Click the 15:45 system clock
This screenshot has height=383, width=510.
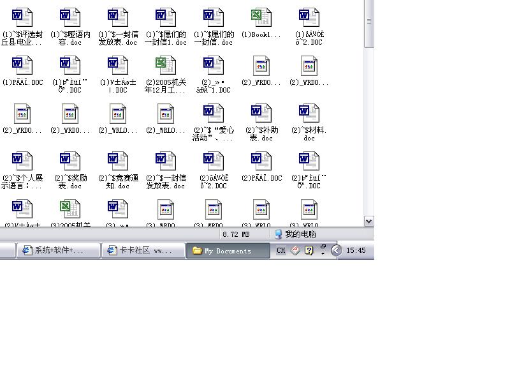coord(356,250)
